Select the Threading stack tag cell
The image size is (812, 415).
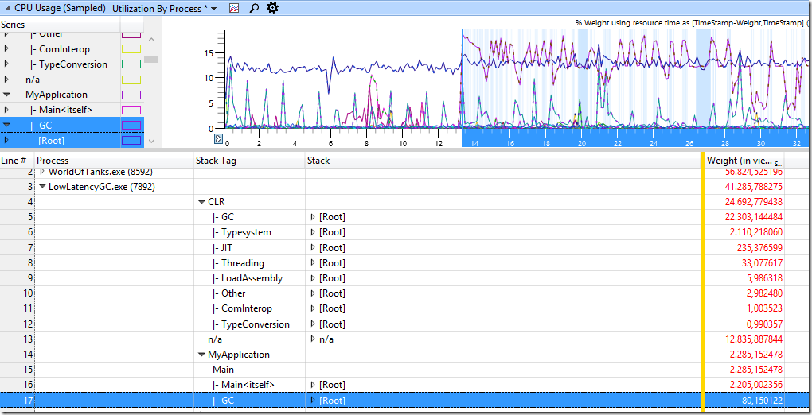(250, 263)
